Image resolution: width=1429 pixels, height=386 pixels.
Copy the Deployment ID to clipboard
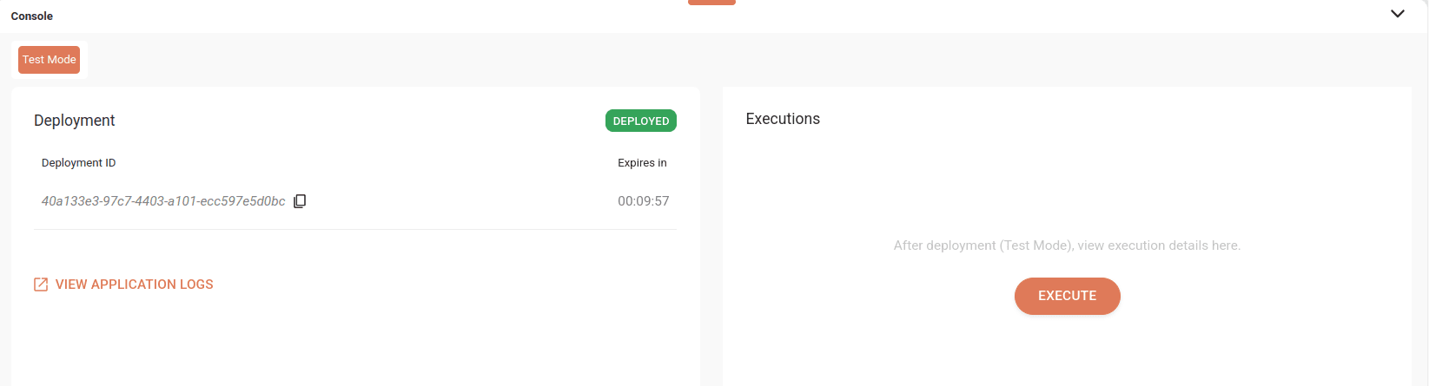[x=300, y=201]
